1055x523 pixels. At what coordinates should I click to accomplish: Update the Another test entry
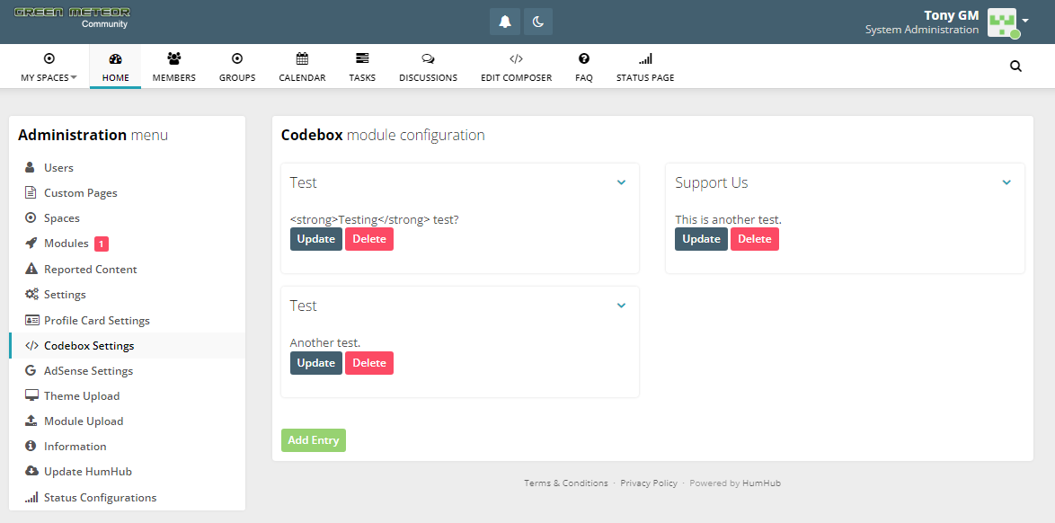pyautogui.click(x=315, y=363)
